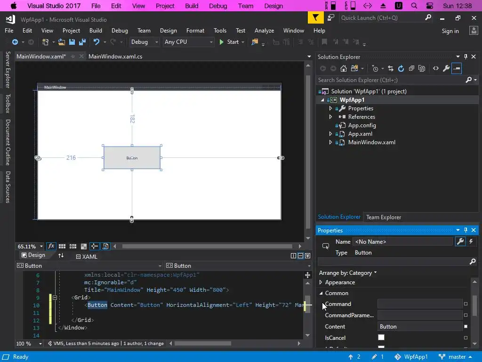482x362 pixels.
Task: Refresh the Solution Explorer
Action: pyautogui.click(x=401, y=68)
